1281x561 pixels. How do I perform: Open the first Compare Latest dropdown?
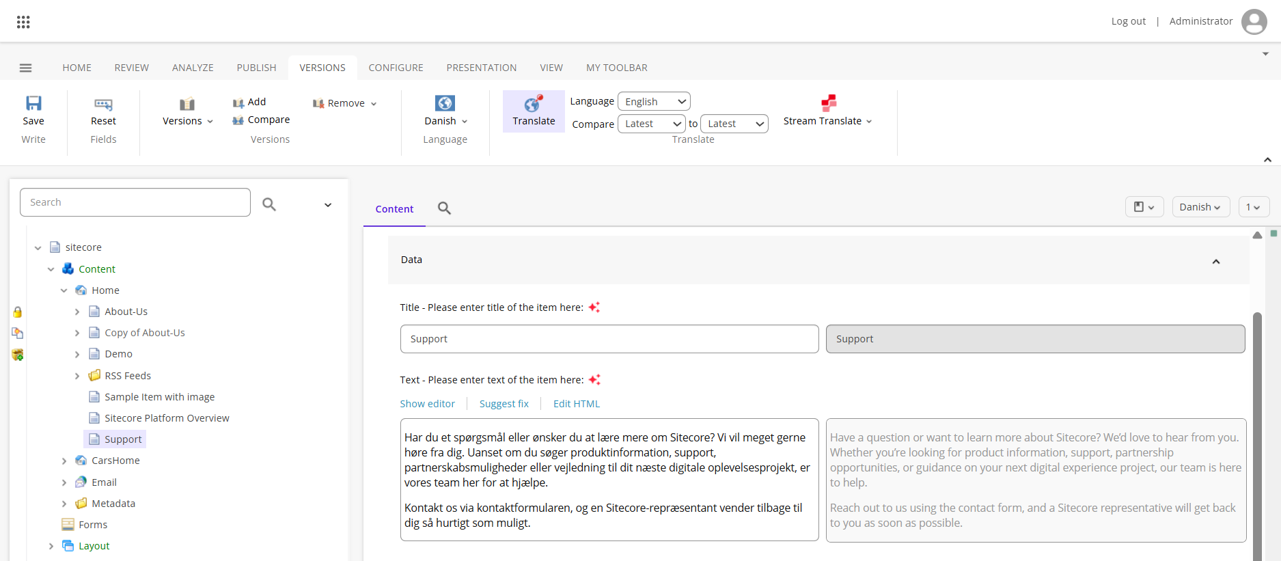pos(651,124)
